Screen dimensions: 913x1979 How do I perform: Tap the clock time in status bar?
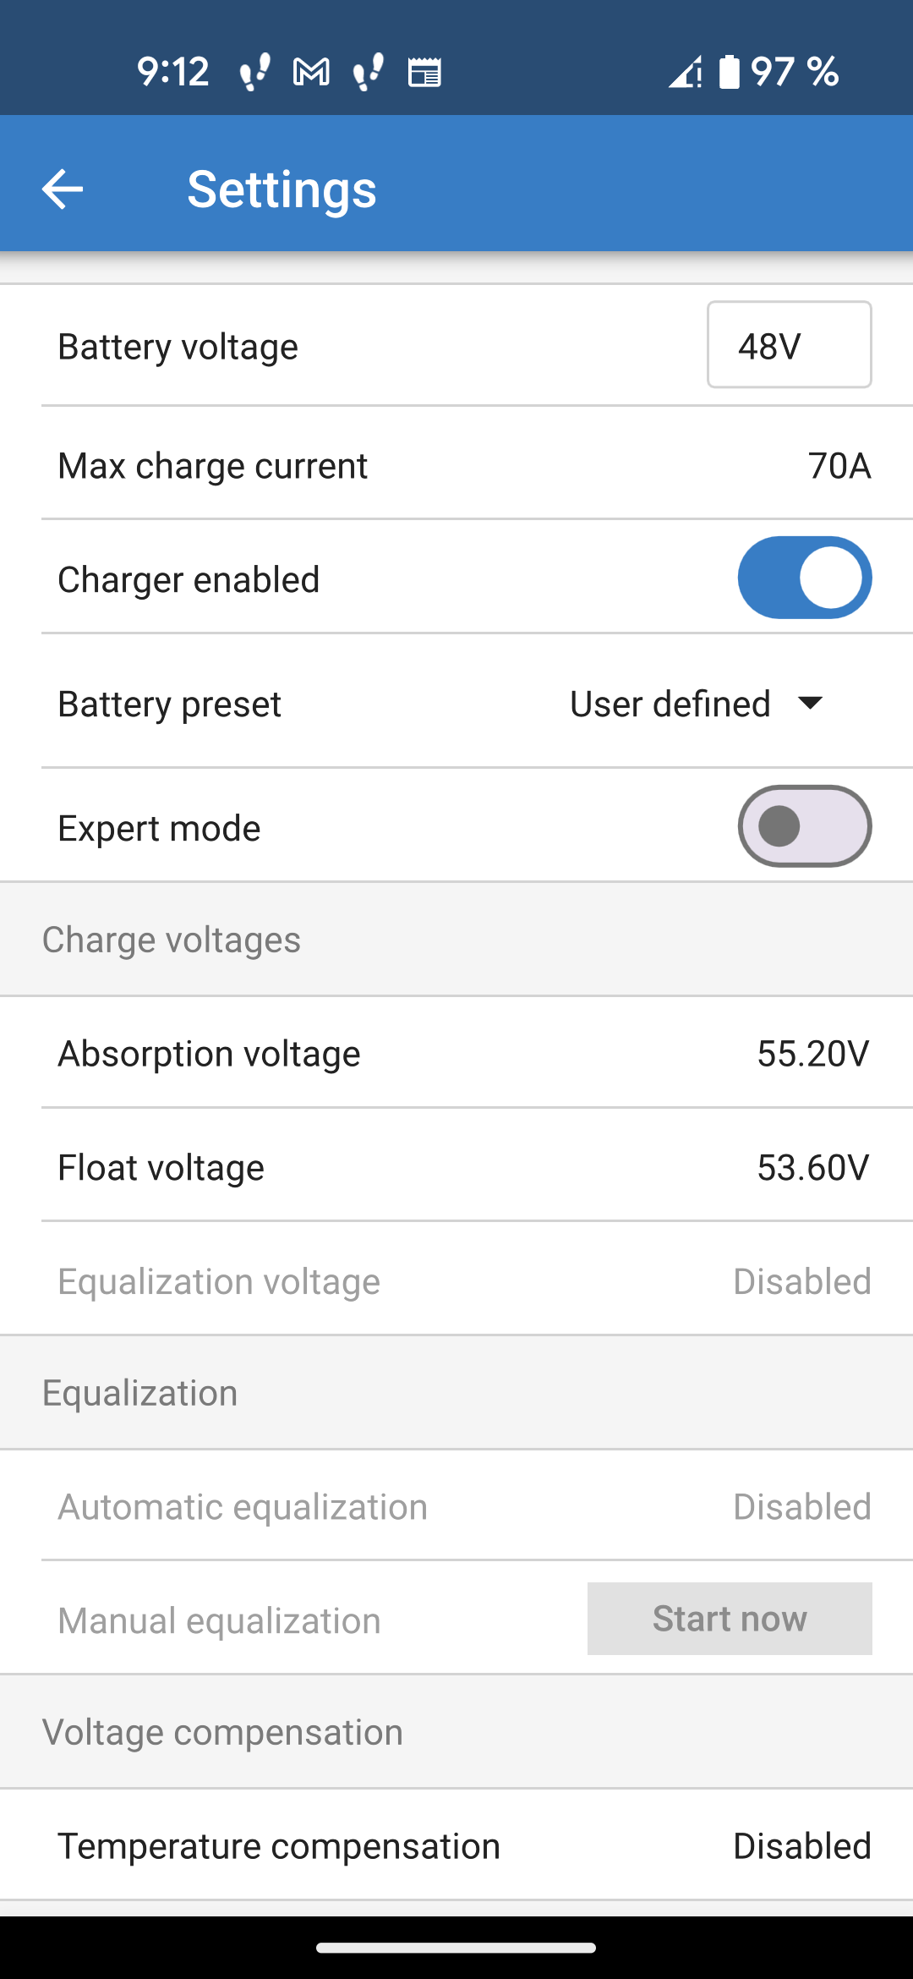click(x=173, y=72)
